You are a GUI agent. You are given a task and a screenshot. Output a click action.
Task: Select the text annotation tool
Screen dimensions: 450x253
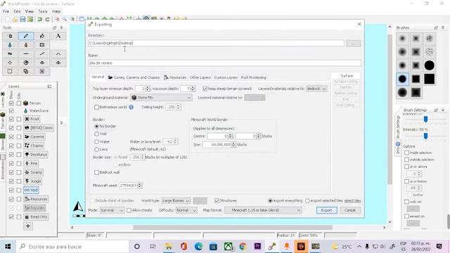[x=58, y=36]
